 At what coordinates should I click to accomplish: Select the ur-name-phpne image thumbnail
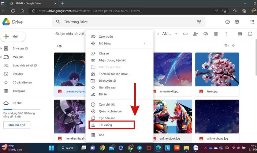pos(70,69)
